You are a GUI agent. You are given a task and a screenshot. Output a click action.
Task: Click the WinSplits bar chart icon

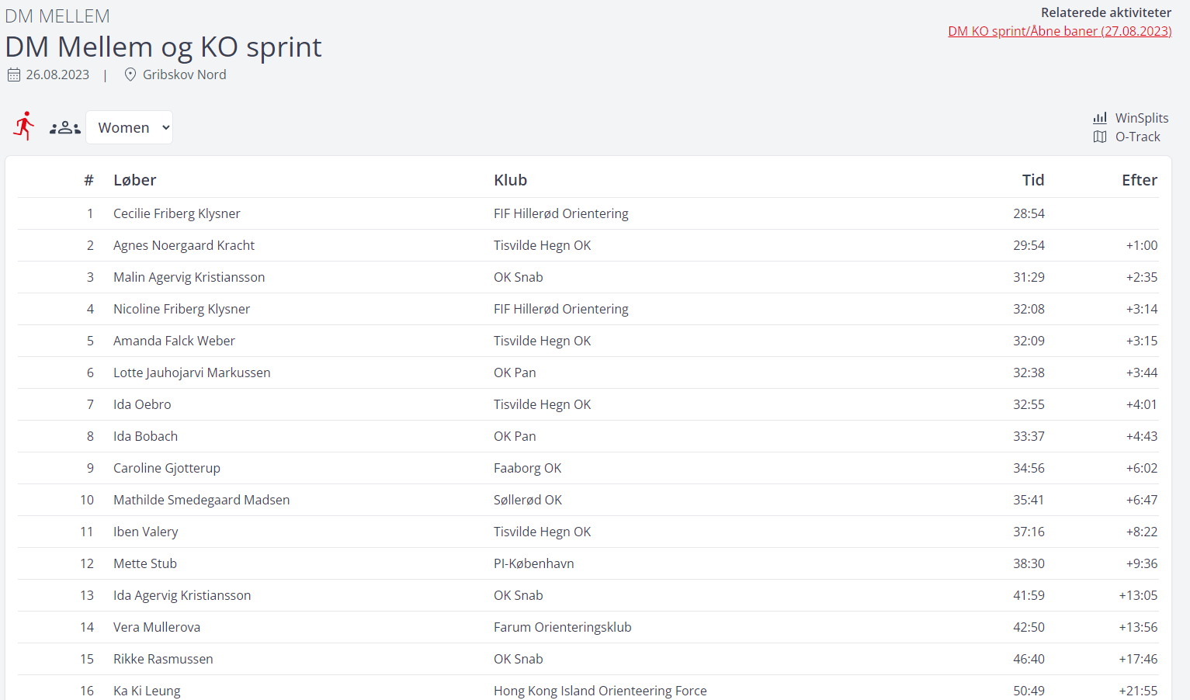click(1100, 118)
